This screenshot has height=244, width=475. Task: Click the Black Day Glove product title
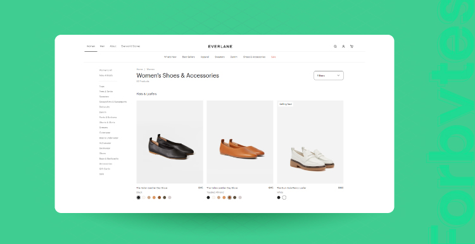pyautogui.click(x=152, y=188)
